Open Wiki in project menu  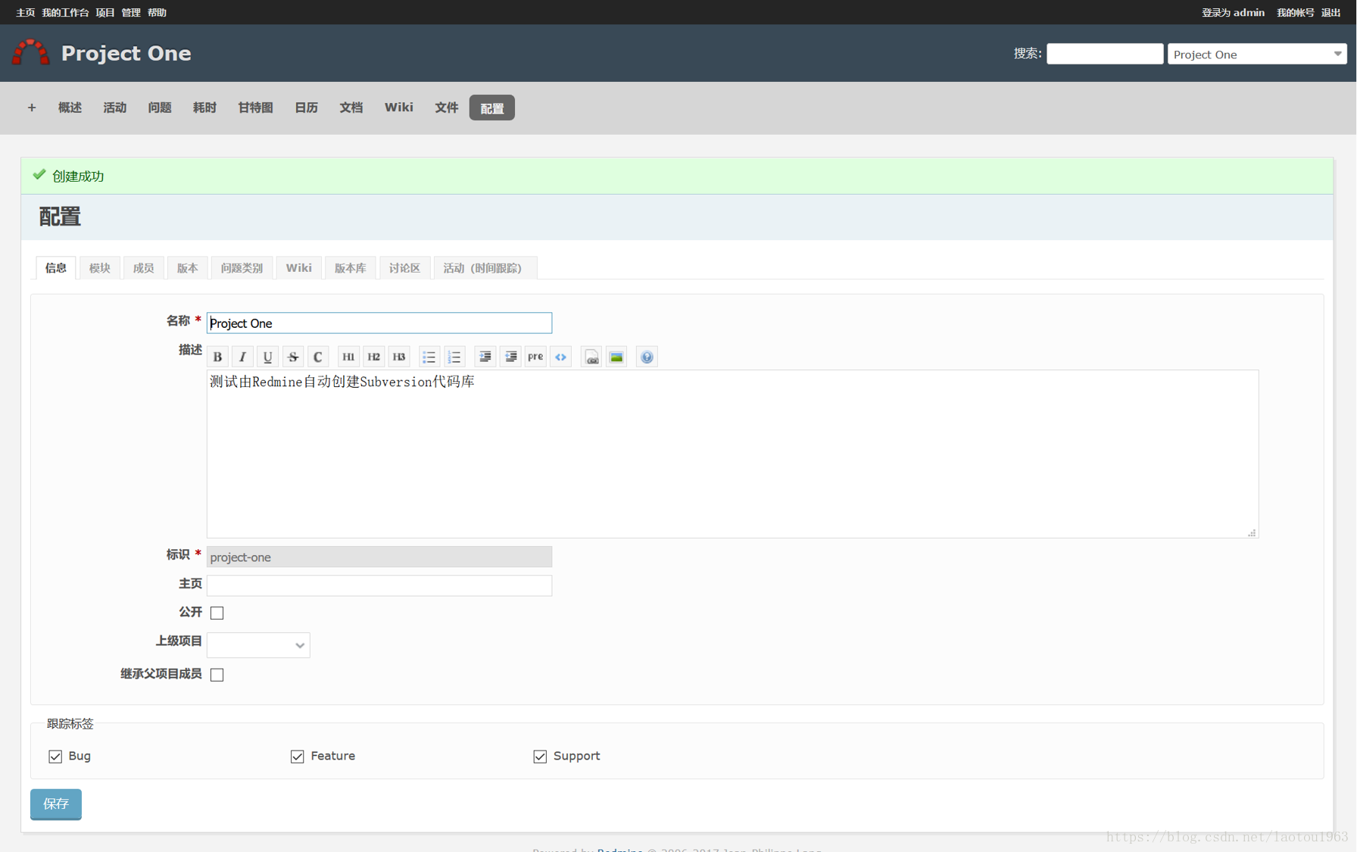pyautogui.click(x=399, y=108)
